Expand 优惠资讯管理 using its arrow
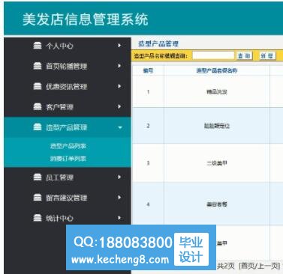The width and height of the screenshot is (283, 274). click(119, 86)
